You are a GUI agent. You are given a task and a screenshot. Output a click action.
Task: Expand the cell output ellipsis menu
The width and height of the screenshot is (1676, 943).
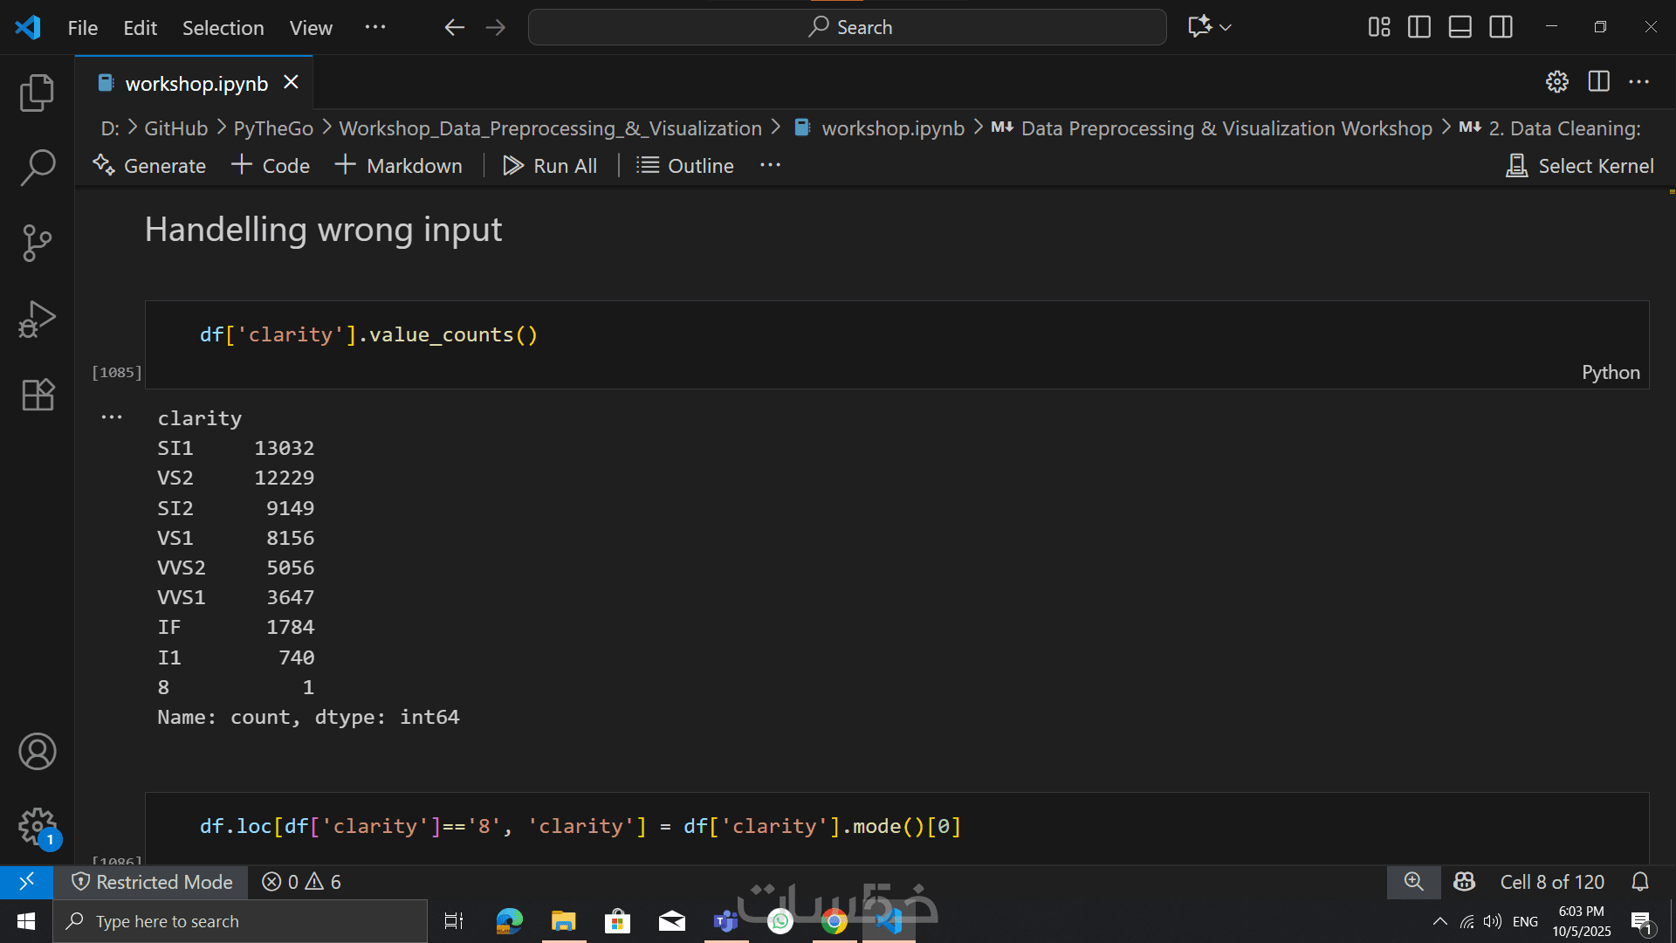(x=112, y=417)
